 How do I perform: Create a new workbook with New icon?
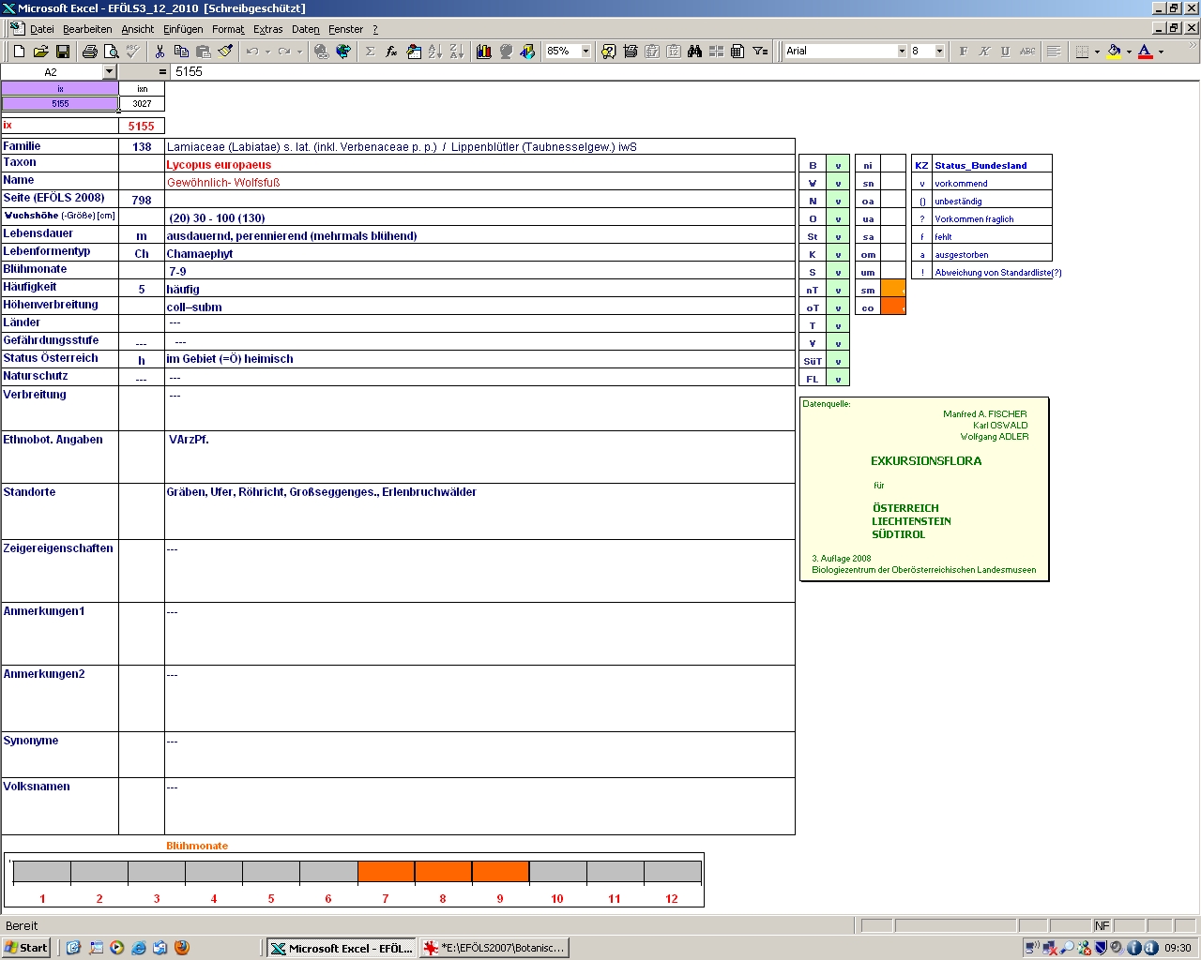click(x=19, y=52)
